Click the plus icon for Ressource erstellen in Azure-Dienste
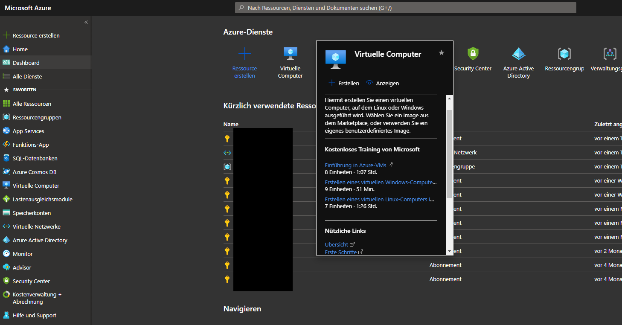 244,54
